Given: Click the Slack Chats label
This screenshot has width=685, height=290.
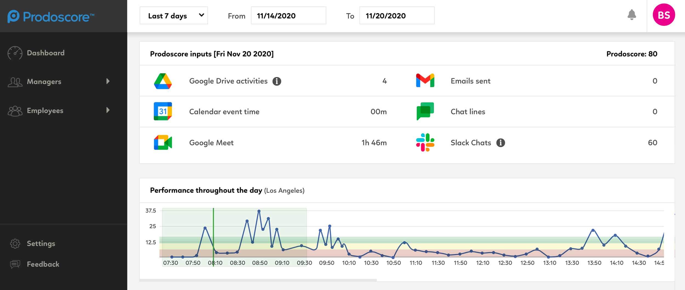Looking at the screenshot, I should pyautogui.click(x=471, y=143).
